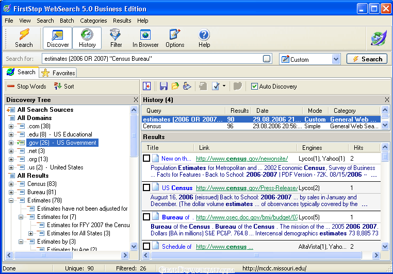Expand the .com (38) tree node
The image size is (393, 274).
pyautogui.click(x=11, y=126)
